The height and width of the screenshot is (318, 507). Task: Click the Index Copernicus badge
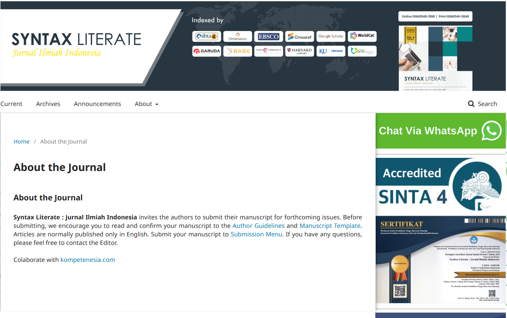point(268,51)
